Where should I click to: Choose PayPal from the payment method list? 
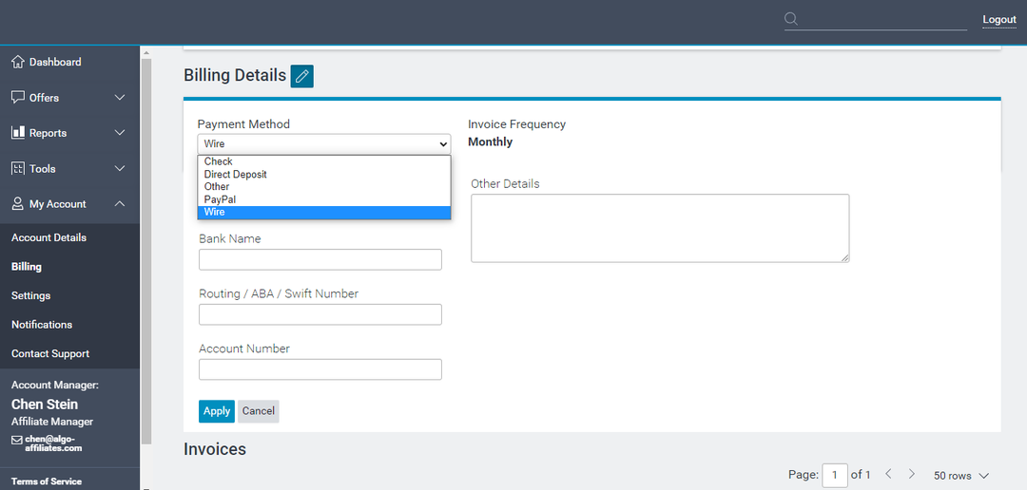click(220, 199)
